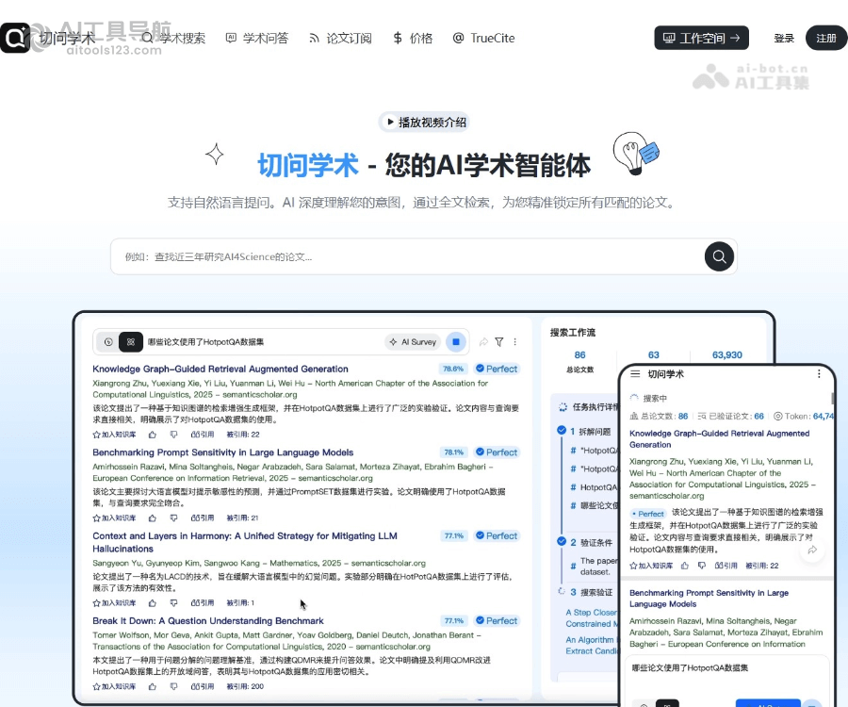Click 引用 cite on Context and Layers paper

click(x=203, y=602)
